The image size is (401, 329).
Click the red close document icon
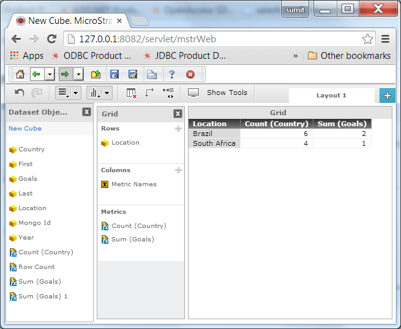pos(190,74)
